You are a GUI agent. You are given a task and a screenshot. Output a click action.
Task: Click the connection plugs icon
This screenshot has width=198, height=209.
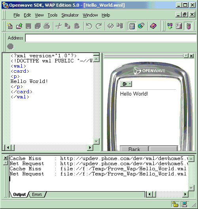170,26
